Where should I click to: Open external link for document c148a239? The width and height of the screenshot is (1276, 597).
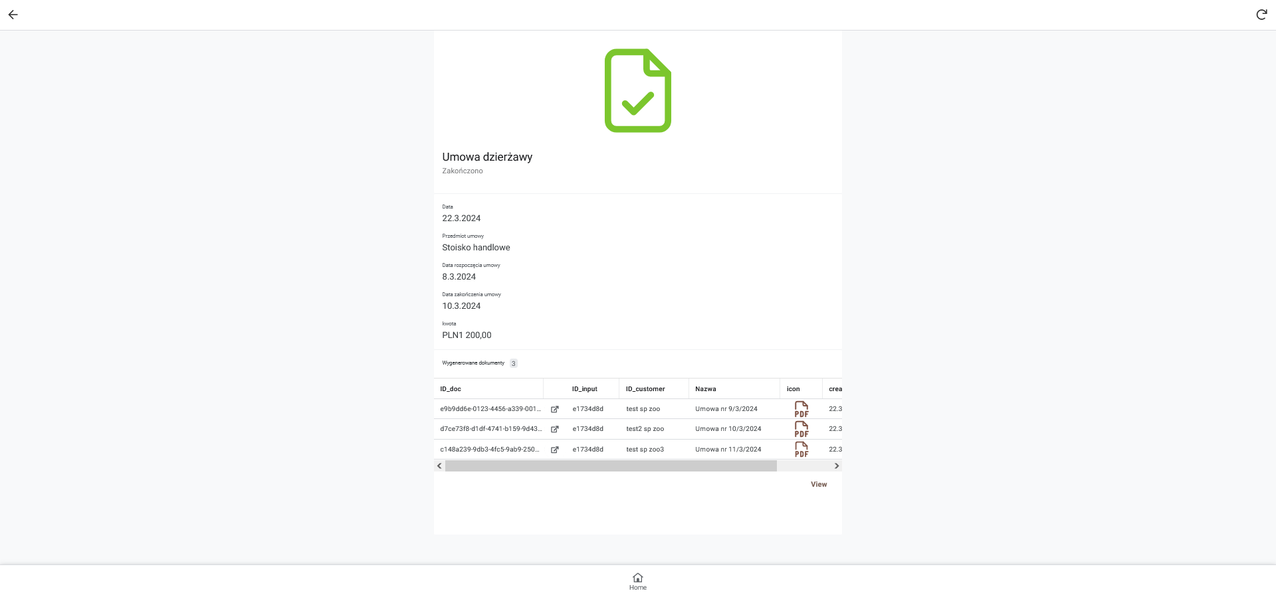(554, 450)
